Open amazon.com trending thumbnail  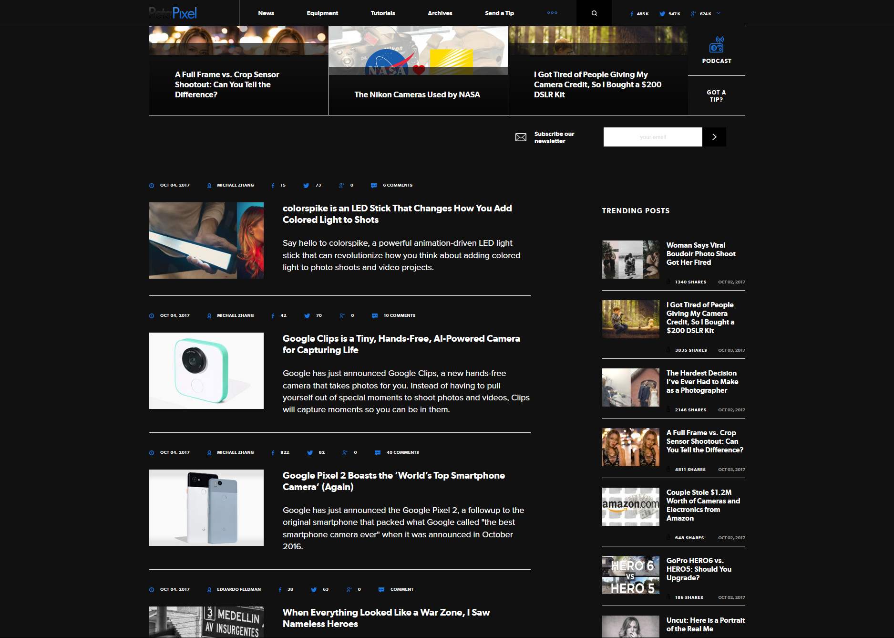(631, 507)
